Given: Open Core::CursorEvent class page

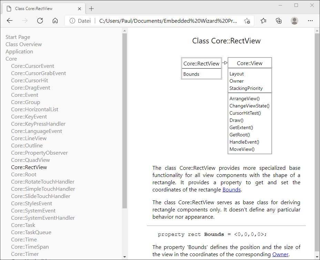Looking at the screenshot, I should point(32,66).
